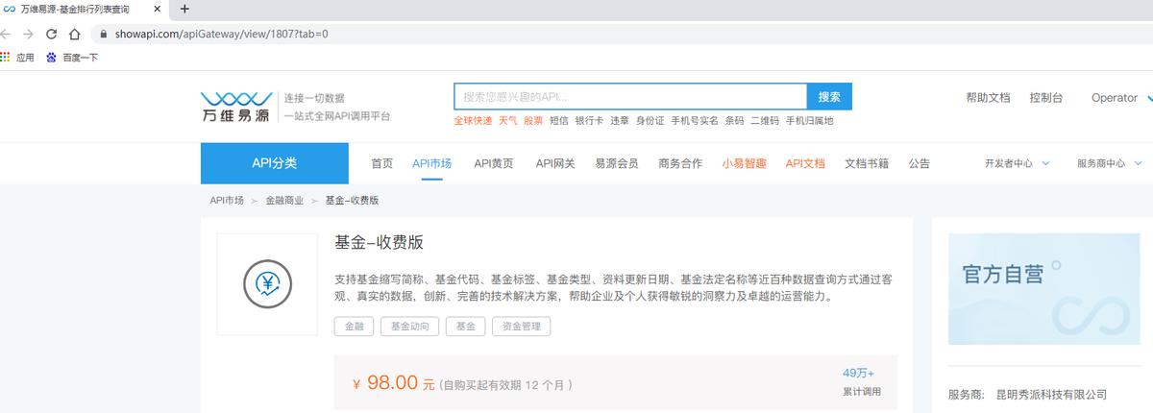This screenshot has height=413, width=1153.
Task: Open API黄页 in navigation
Action: pos(494,164)
